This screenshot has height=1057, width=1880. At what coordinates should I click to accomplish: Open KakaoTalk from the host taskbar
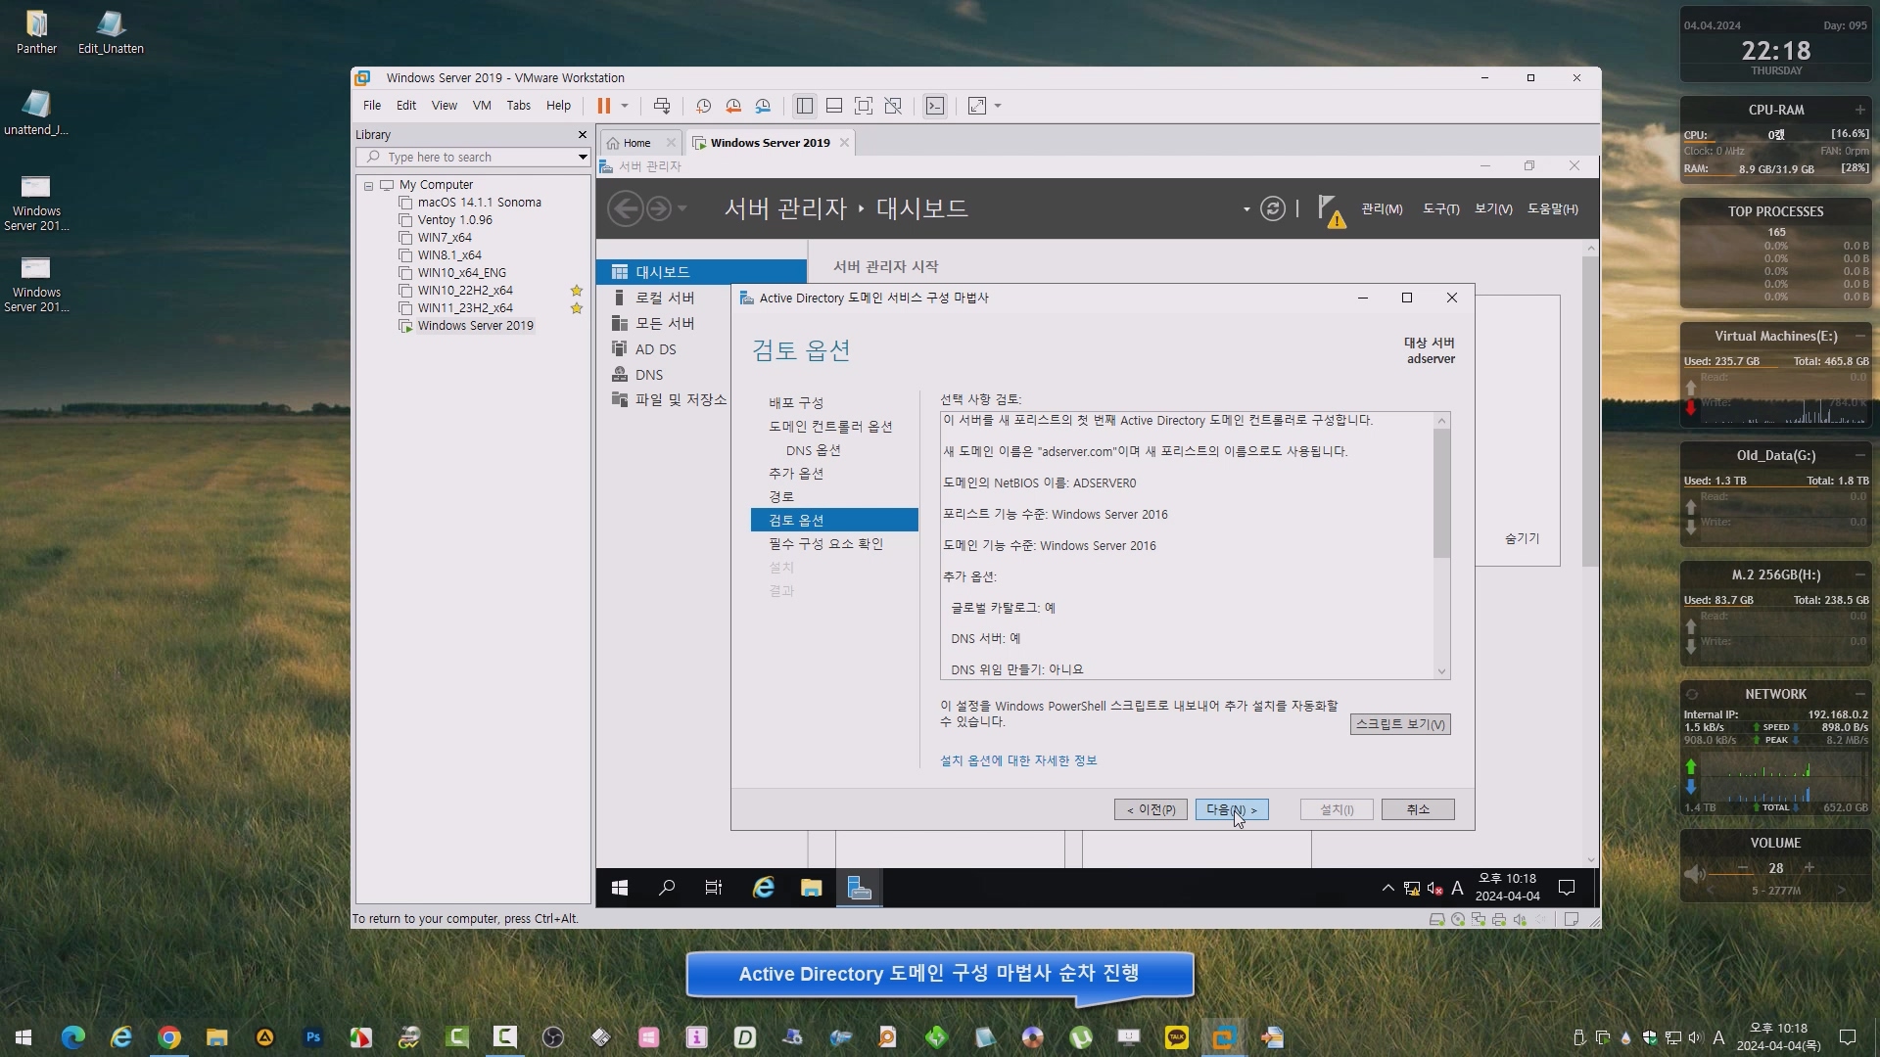(x=1176, y=1037)
